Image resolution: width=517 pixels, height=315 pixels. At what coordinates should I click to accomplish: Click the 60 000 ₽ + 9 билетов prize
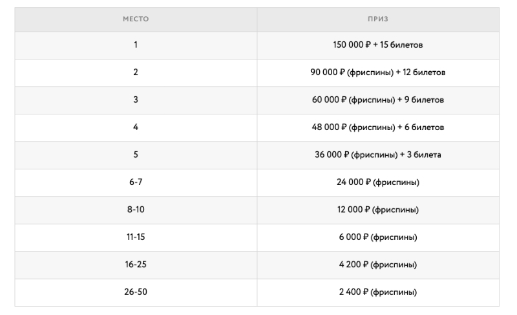pyautogui.click(x=378, y=100)
